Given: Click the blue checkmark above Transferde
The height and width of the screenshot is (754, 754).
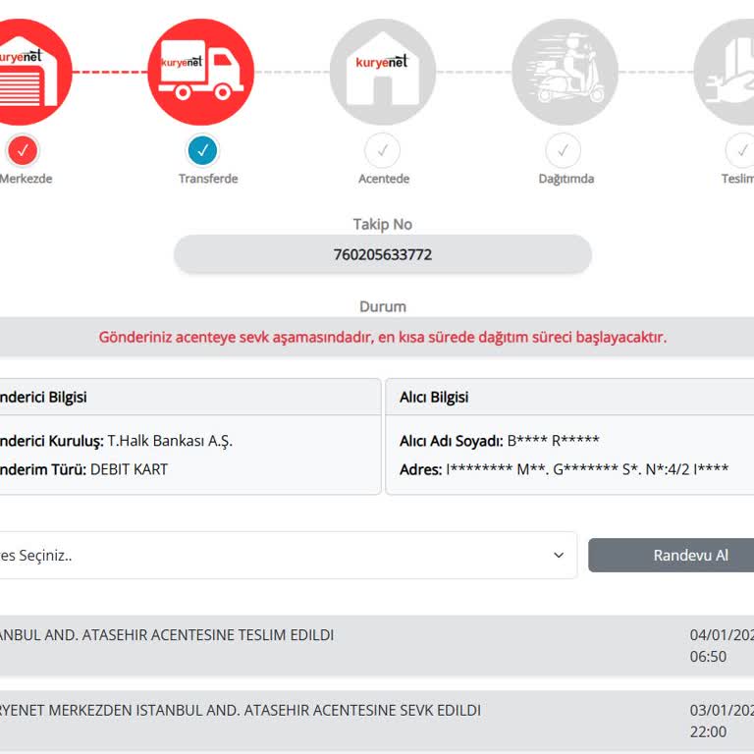Looking at the screenshot, I should [x=202, y=150].
